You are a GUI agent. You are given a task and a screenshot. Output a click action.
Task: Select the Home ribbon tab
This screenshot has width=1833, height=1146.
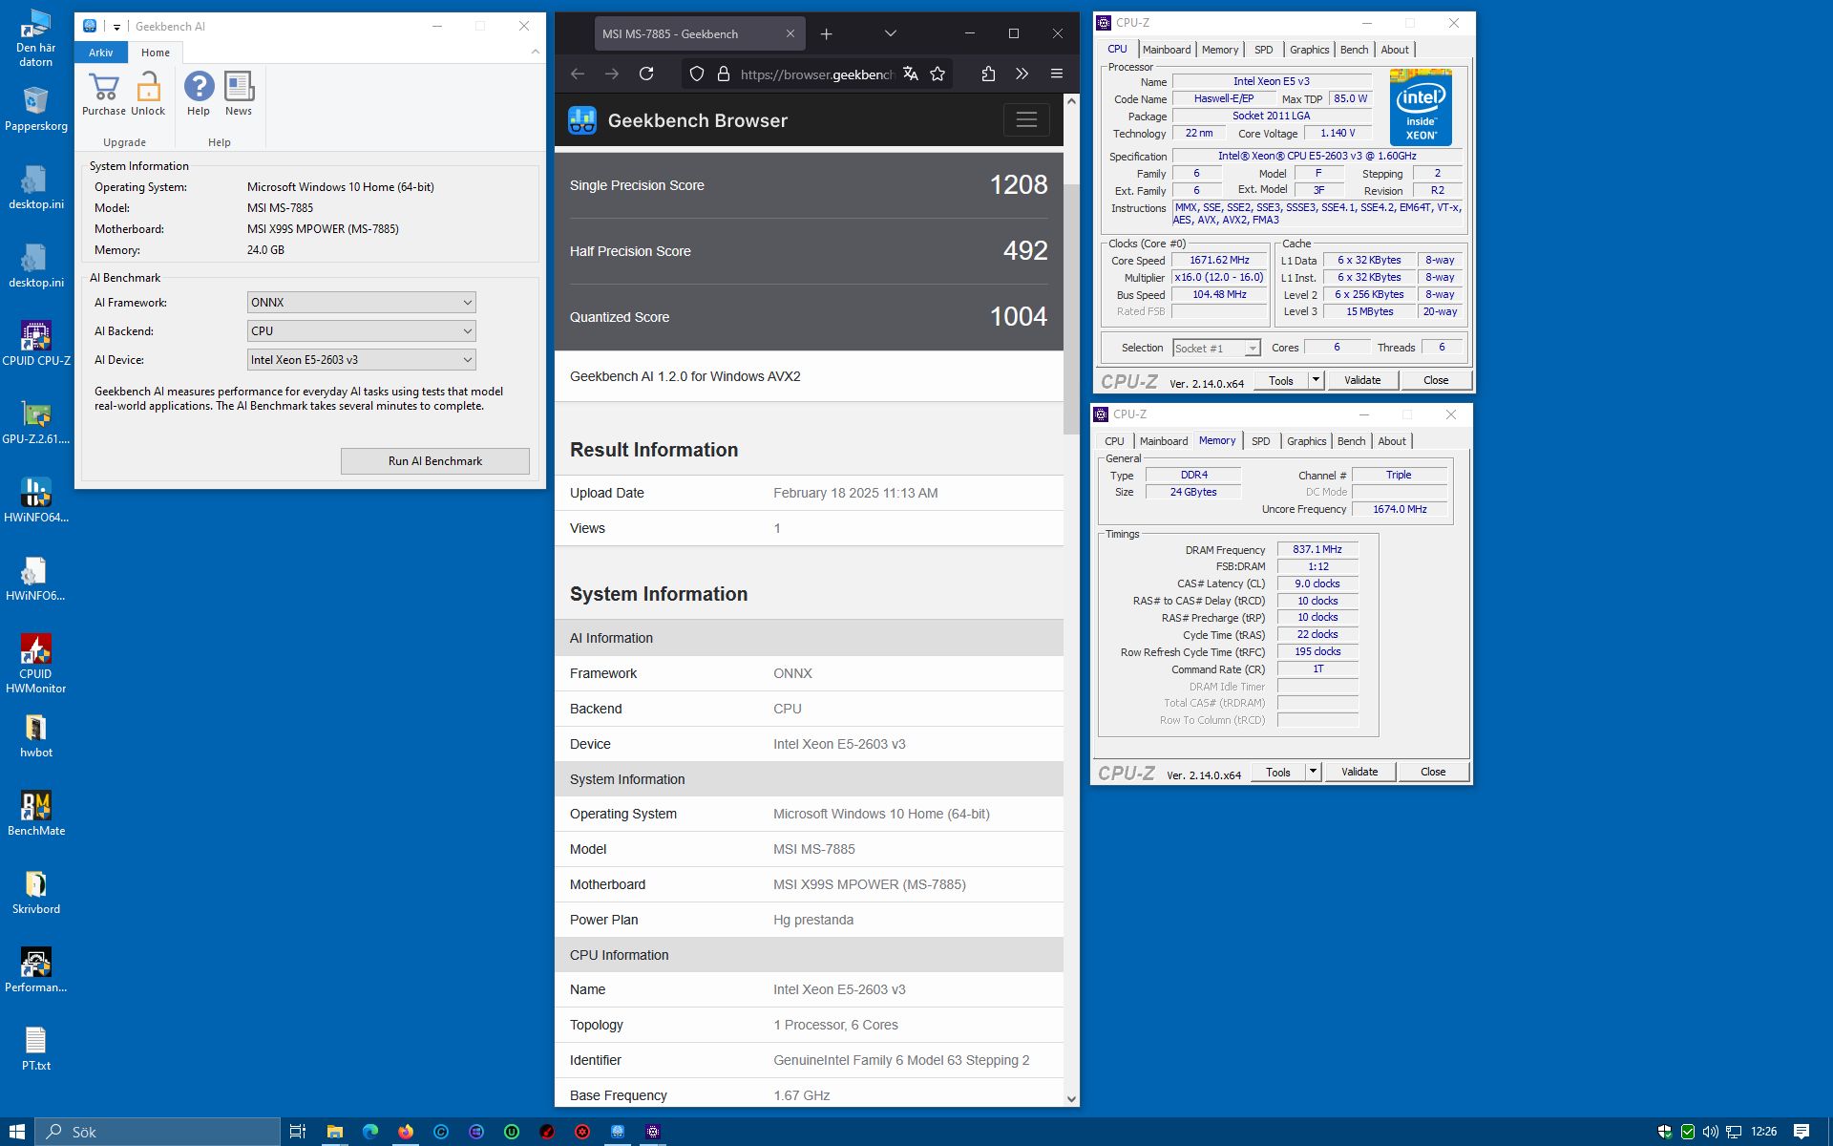pos(156,53)
